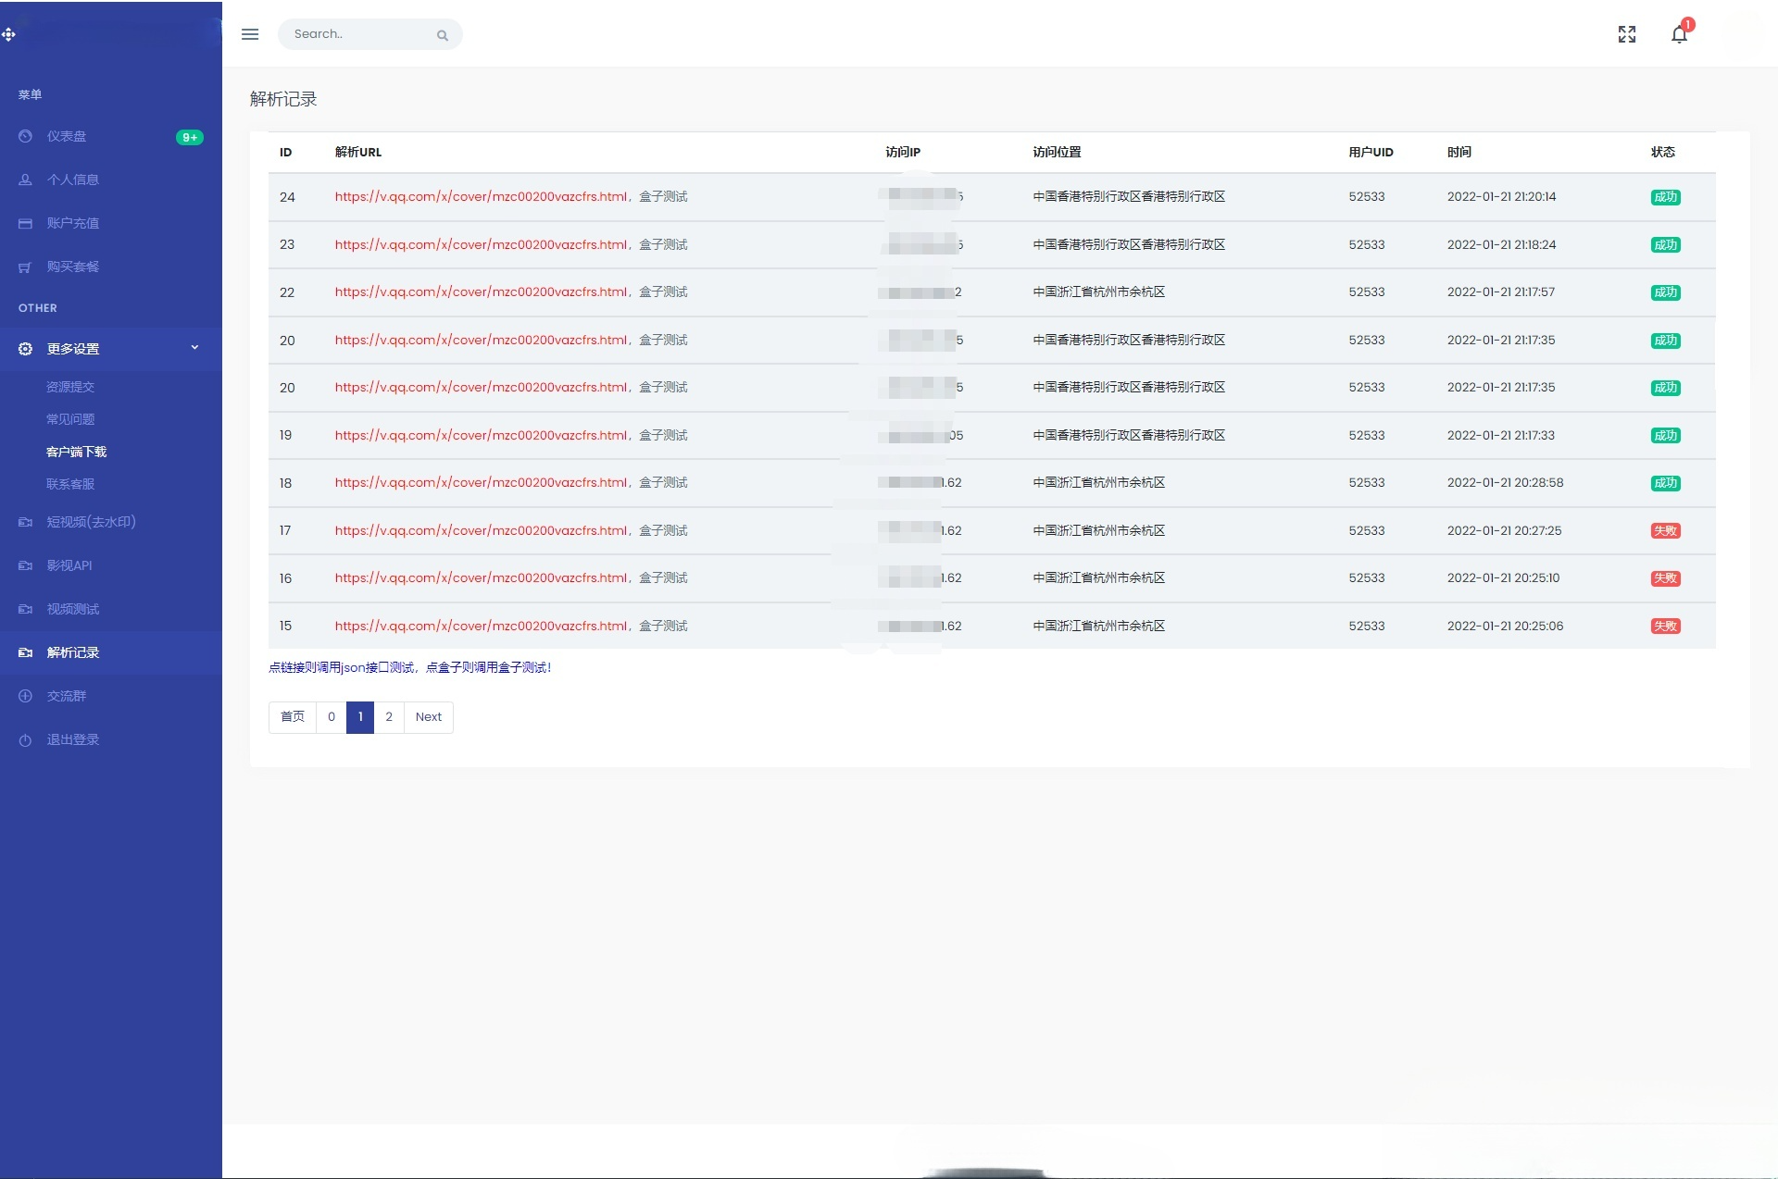Click the fullscreen expand icon in header
Screen dimensions: 1778x1179
click(x=1627, y=34)
